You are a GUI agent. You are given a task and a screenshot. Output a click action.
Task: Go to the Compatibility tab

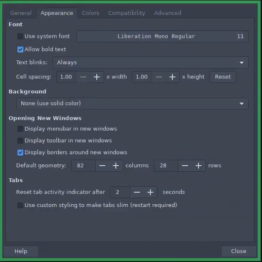tap(127, 13)
